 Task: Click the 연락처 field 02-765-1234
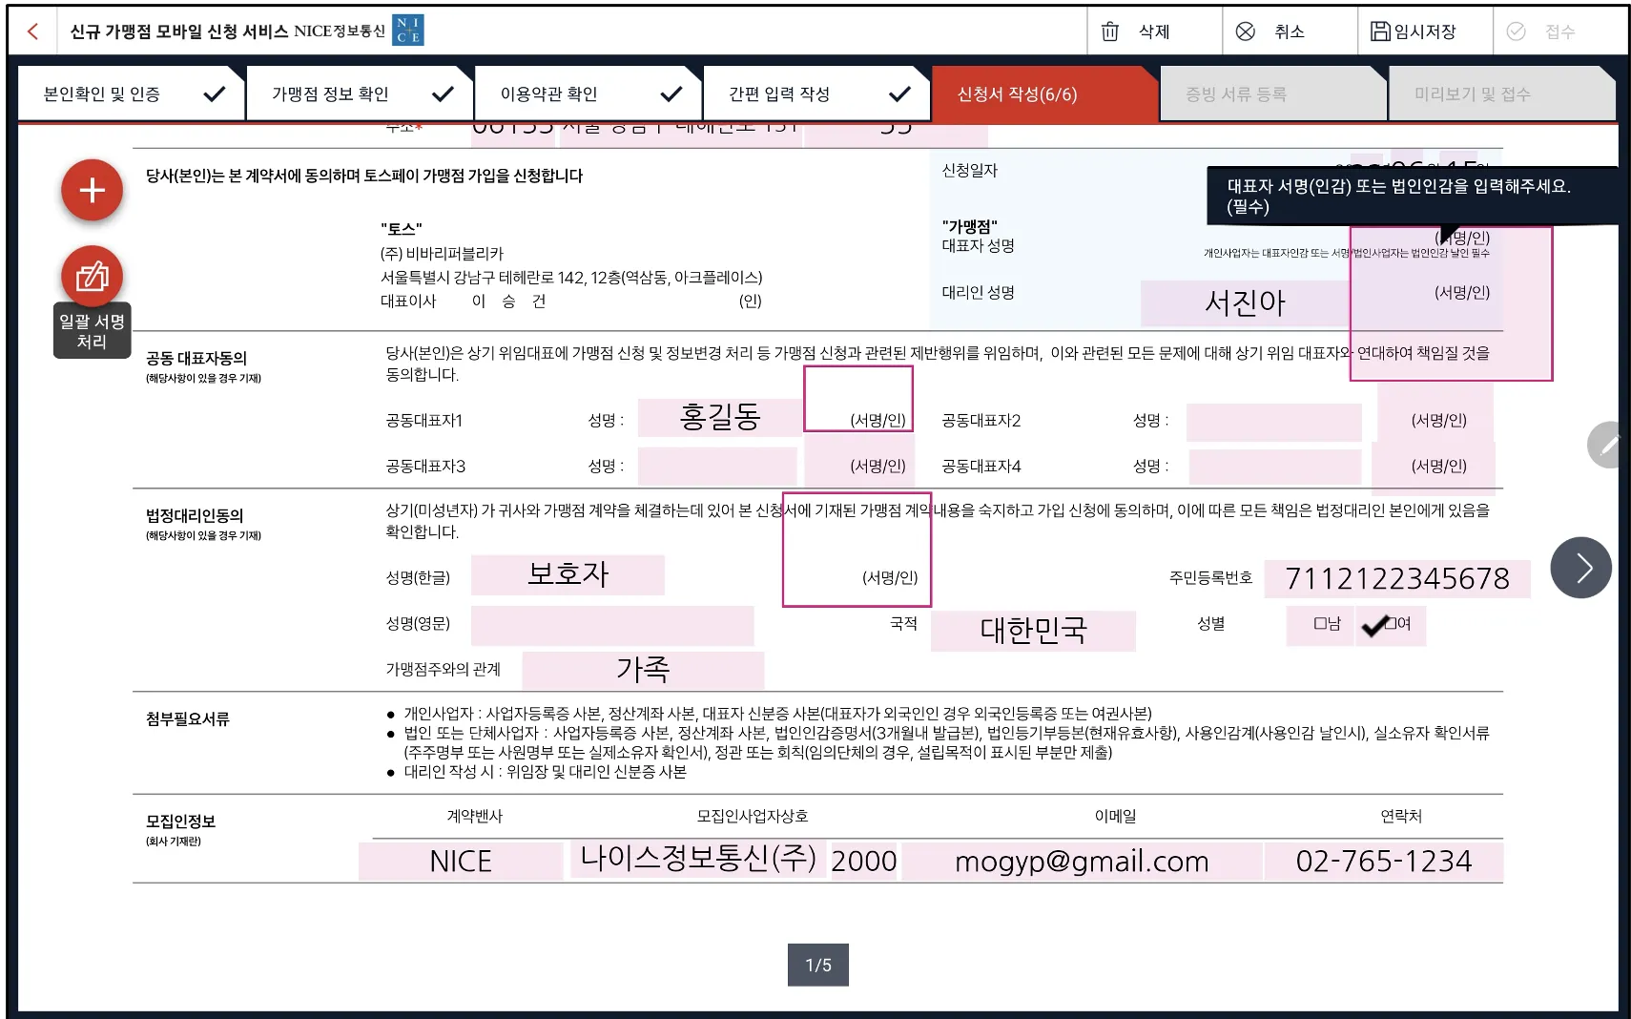(1384, 862)
